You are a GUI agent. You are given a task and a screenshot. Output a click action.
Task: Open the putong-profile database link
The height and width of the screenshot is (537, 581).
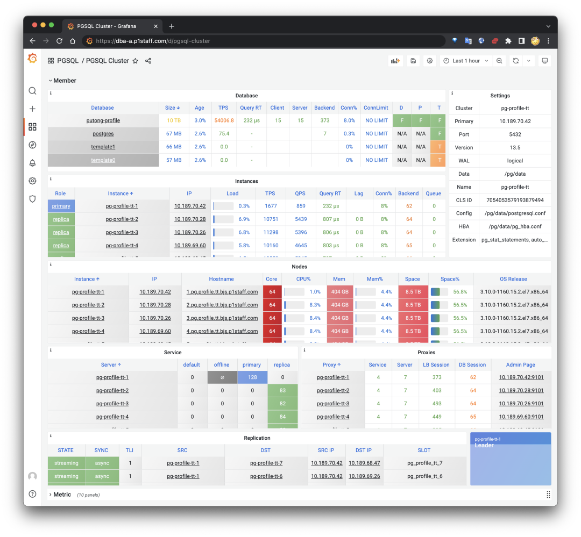point(103,120)
